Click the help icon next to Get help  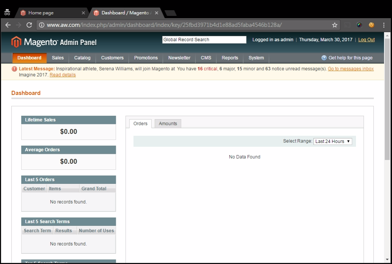point(324,57)
